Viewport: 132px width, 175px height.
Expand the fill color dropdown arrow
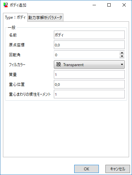click(x=122, y=64)
